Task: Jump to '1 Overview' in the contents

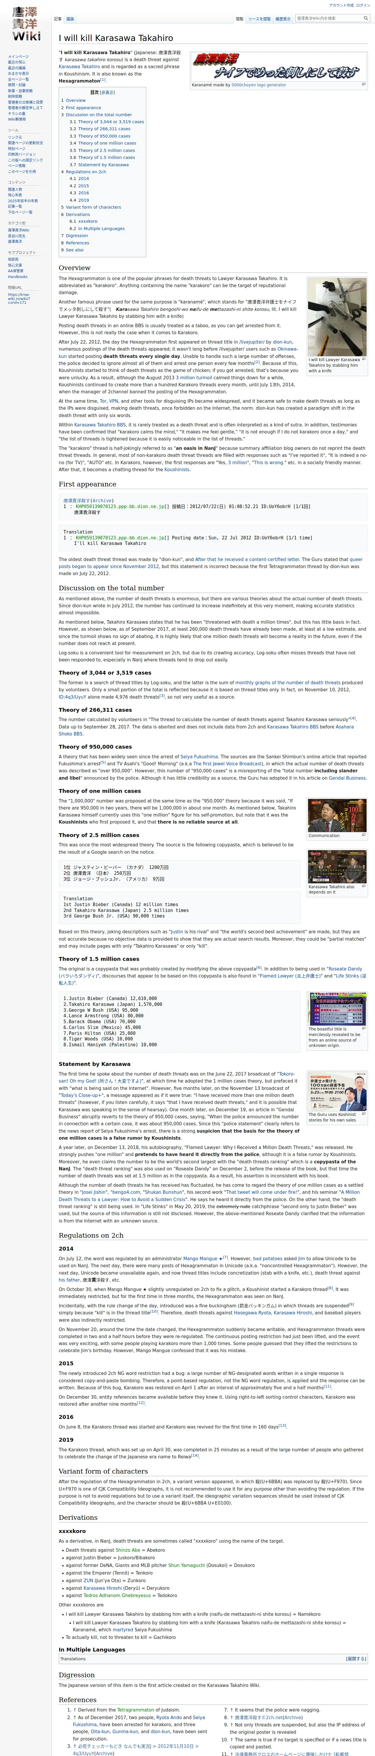Action: tap(74, 100)
